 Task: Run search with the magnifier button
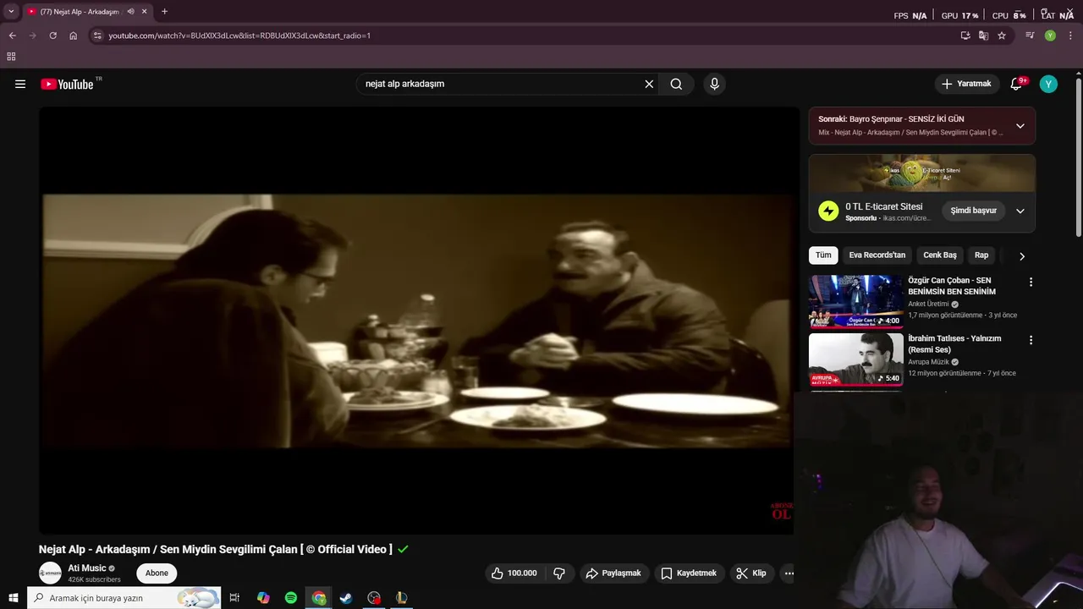(x=676, y=84)
